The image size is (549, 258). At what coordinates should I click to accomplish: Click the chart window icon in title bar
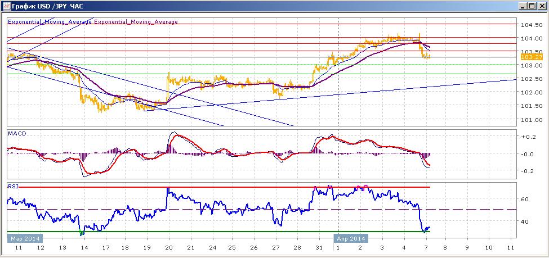tap(6, 6)
